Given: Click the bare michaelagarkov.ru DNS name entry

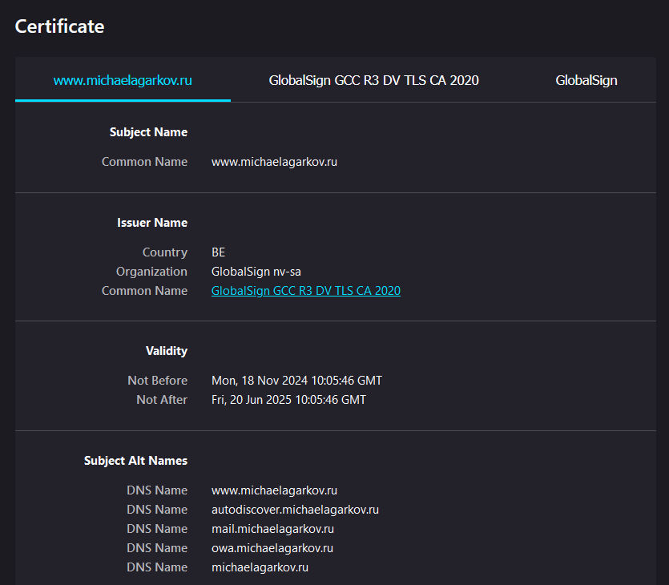Looking at the screenshot, I should coord(260,567).
